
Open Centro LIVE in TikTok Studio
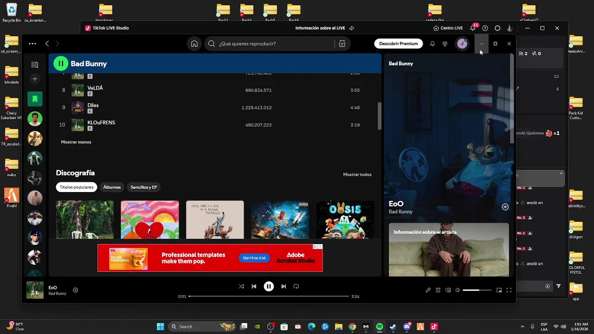(x=448, y=28)
